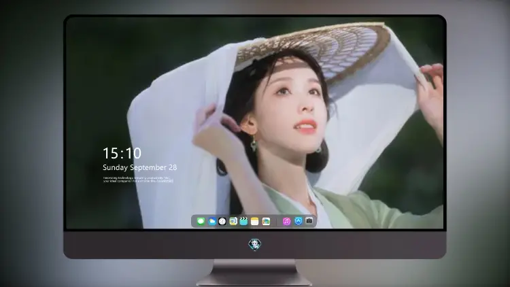Open the colorful gallery app icon

coord(266,221)
